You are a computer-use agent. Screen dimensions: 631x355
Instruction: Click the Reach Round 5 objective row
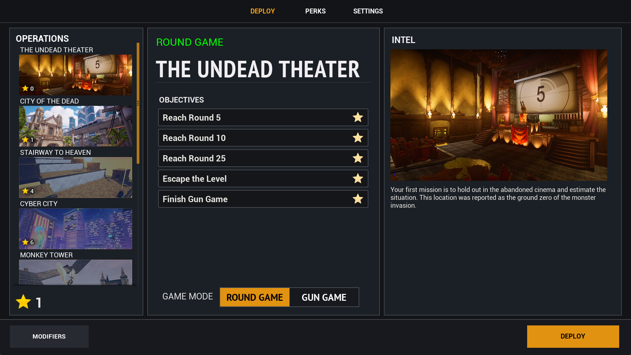tap(263, 117)
